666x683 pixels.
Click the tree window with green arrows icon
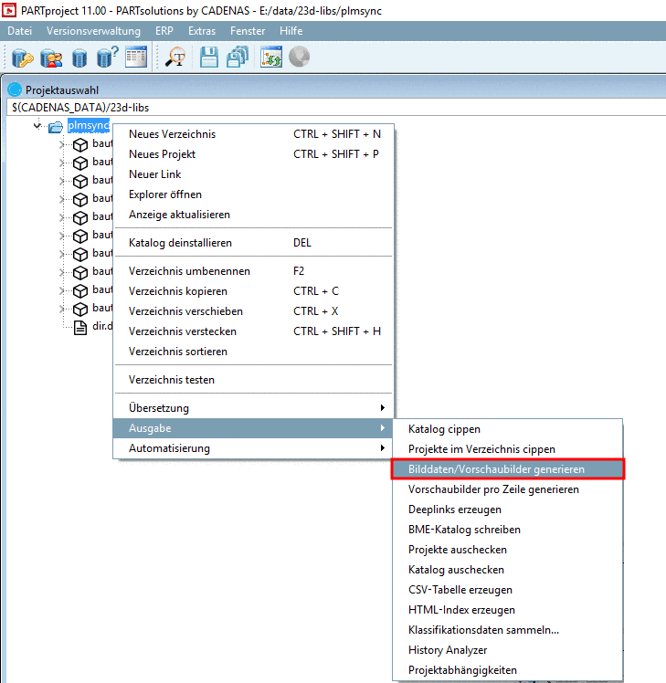pyautogui.click(x=271, y=57)
